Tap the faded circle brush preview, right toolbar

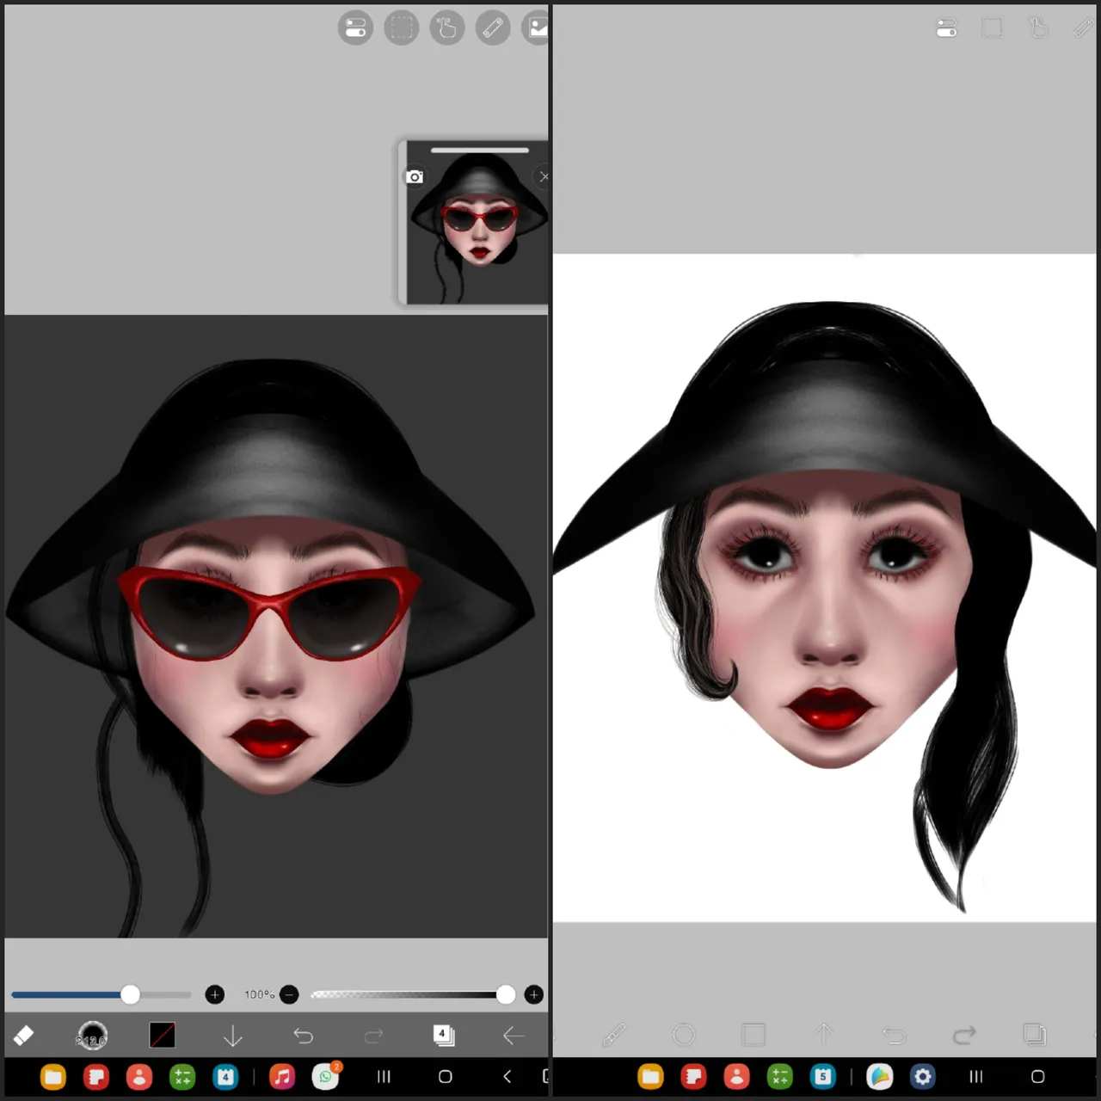[x=684, y=1034]
